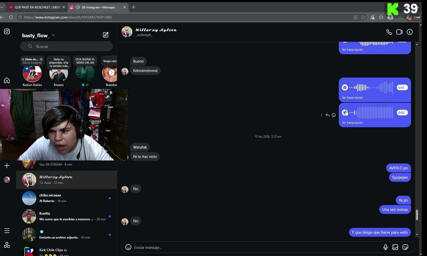Close the KICKCHILE YouTube tab

click(64, 7)
